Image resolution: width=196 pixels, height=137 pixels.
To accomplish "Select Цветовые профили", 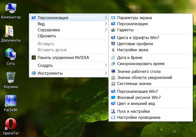I will [x=151, y=44].
